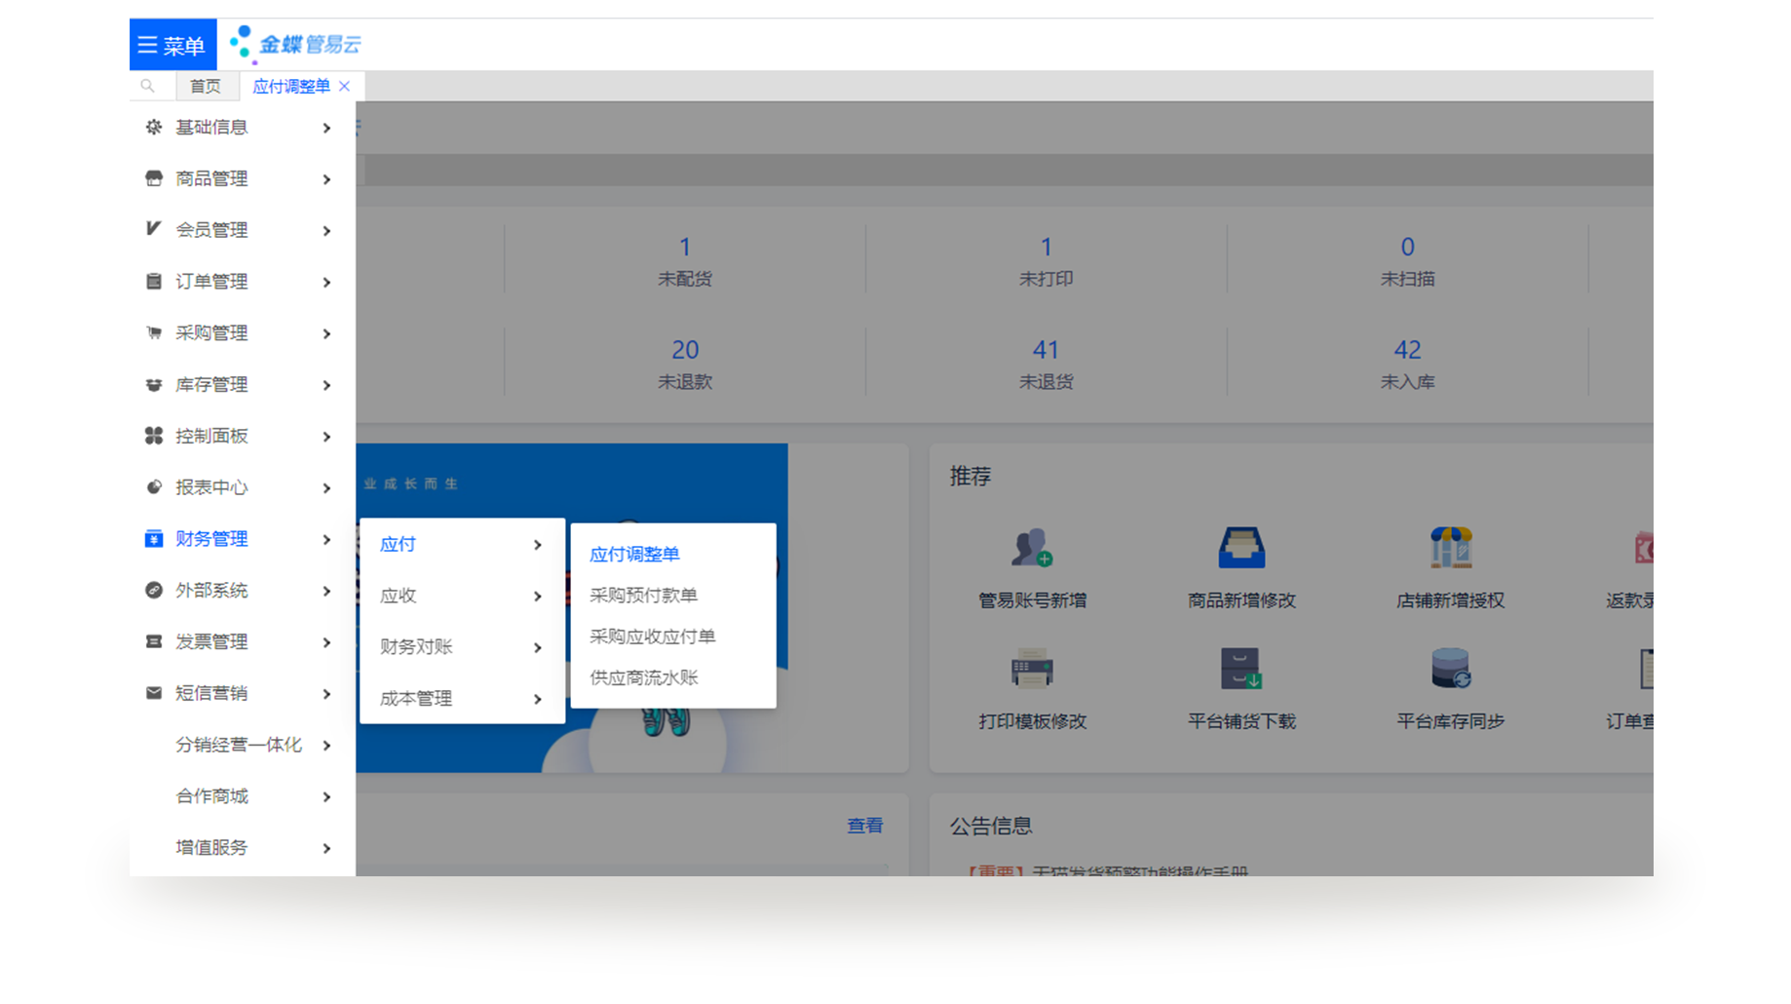The height and width of the screenshot is (1004, 1791).
Task: Expand the 财务对账 submenu arrow
Action: click(537, 647)
